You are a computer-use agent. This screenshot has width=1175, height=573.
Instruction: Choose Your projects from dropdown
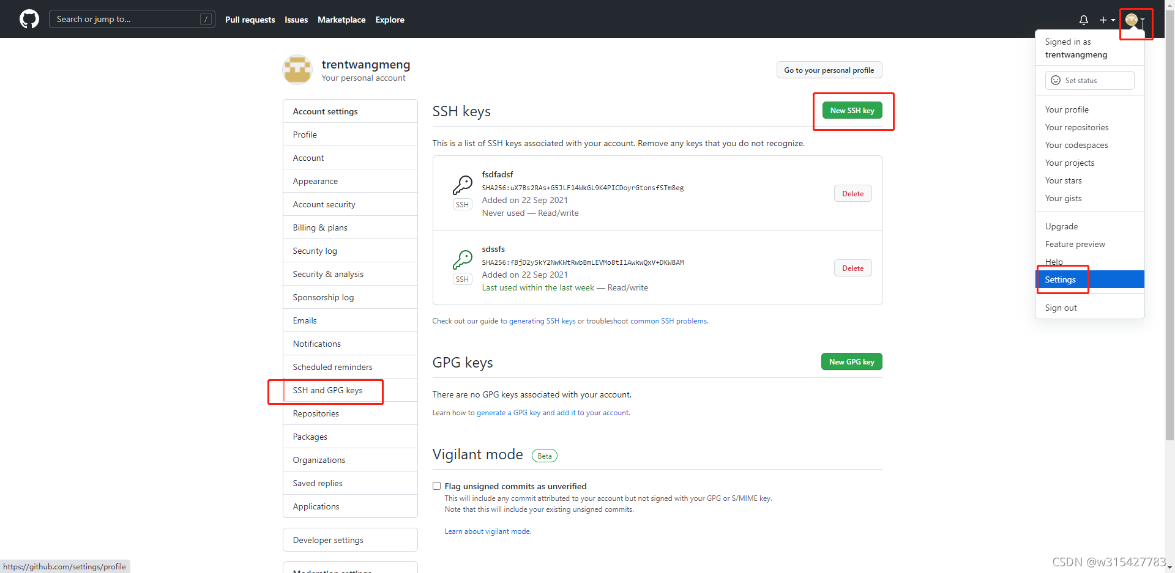[x=1089, y=163]
